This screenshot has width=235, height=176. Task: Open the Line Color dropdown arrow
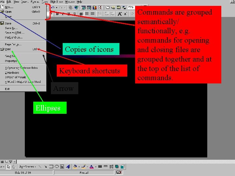coord(87,167)
